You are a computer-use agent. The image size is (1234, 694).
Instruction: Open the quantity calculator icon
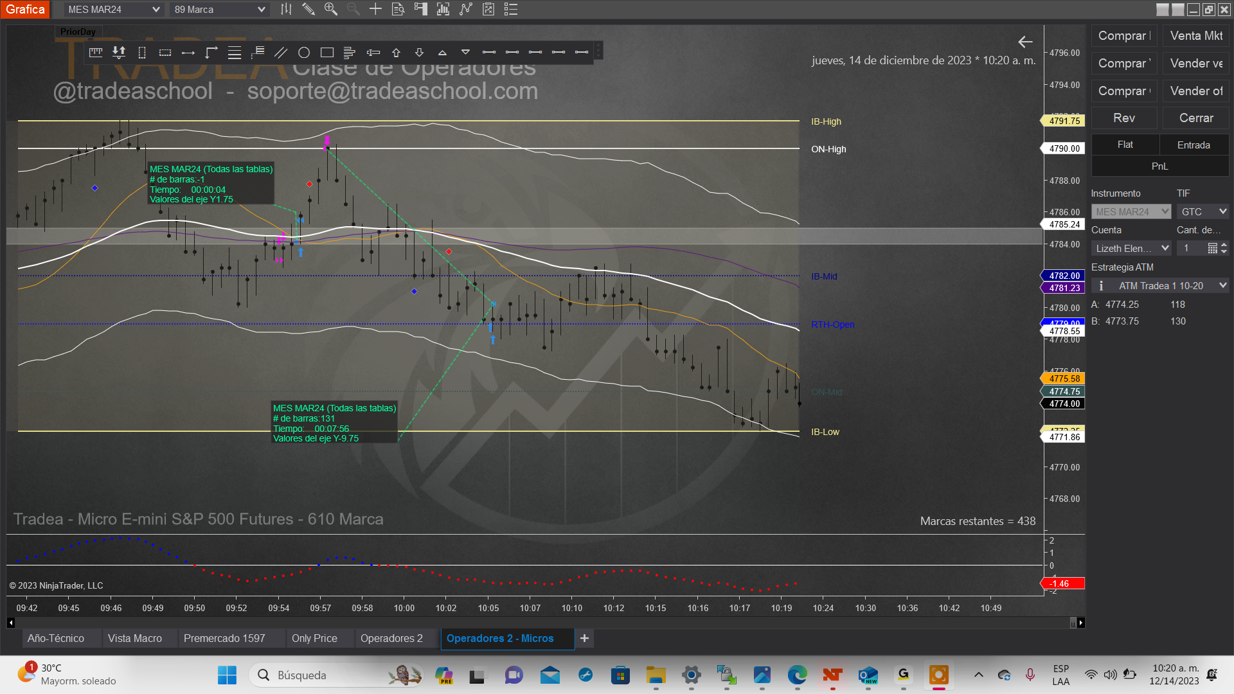click(1212, 248)
